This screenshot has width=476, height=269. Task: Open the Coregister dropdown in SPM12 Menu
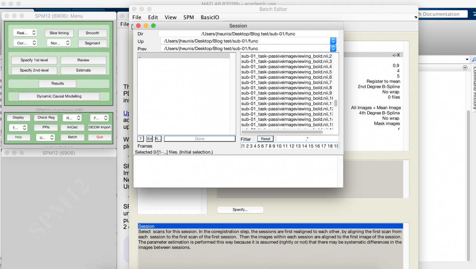(25, 43)
